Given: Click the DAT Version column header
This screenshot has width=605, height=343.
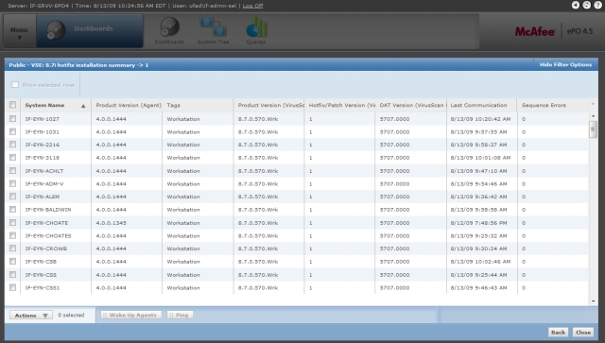Looking at the screenshot, I should coord(411,105).
